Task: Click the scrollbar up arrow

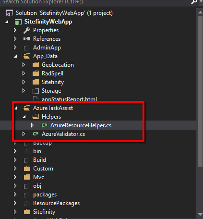Action: tap(200, 12)
